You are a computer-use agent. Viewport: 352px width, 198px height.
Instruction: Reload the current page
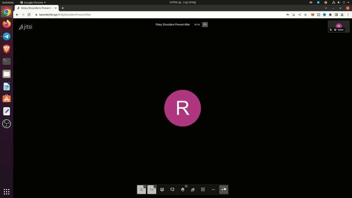point(29,15)
